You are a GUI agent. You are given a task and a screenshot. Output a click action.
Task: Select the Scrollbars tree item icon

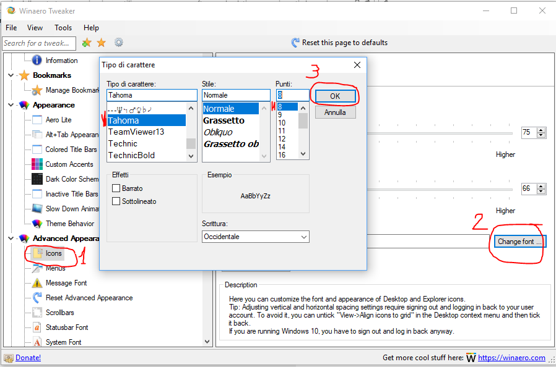[x=37, y=313]
